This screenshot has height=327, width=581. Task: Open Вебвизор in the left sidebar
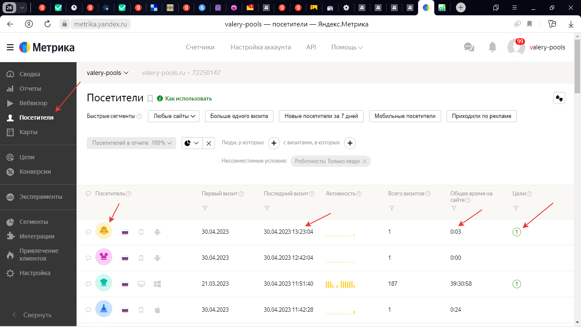click(x=33, y=103)
